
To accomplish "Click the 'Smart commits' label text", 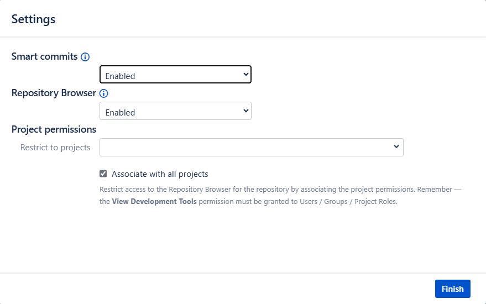I will [x=44, y=56].
